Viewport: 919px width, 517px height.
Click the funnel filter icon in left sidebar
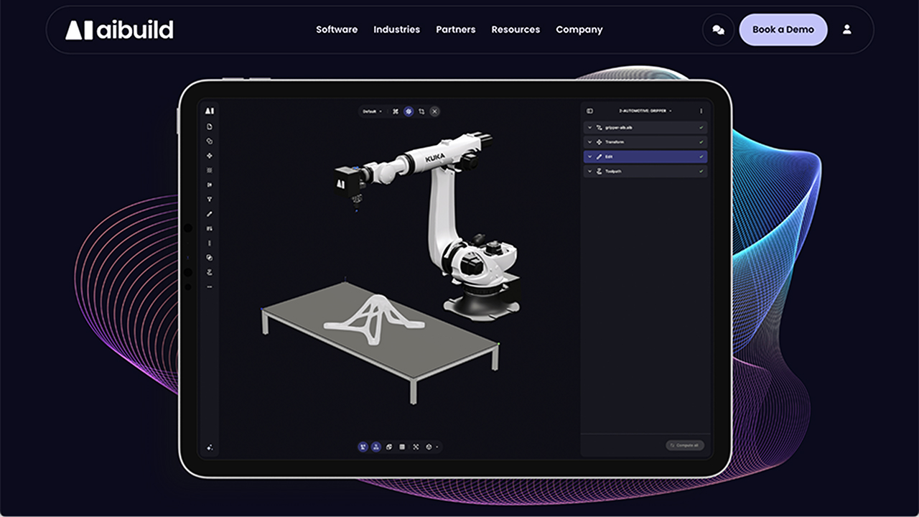tap(210, 199)
